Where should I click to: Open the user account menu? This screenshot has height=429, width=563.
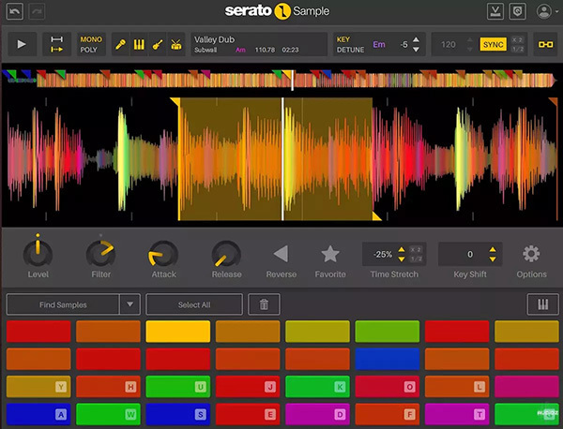pyautogui.click(x=547, y=12)
